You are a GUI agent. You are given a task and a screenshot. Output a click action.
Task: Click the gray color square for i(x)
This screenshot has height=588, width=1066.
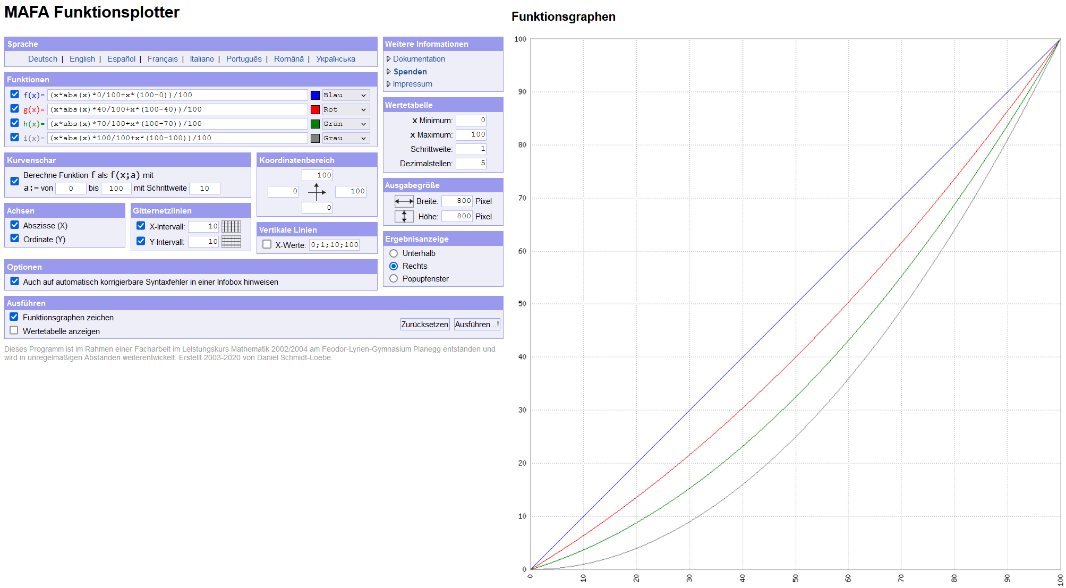(315, 139)
